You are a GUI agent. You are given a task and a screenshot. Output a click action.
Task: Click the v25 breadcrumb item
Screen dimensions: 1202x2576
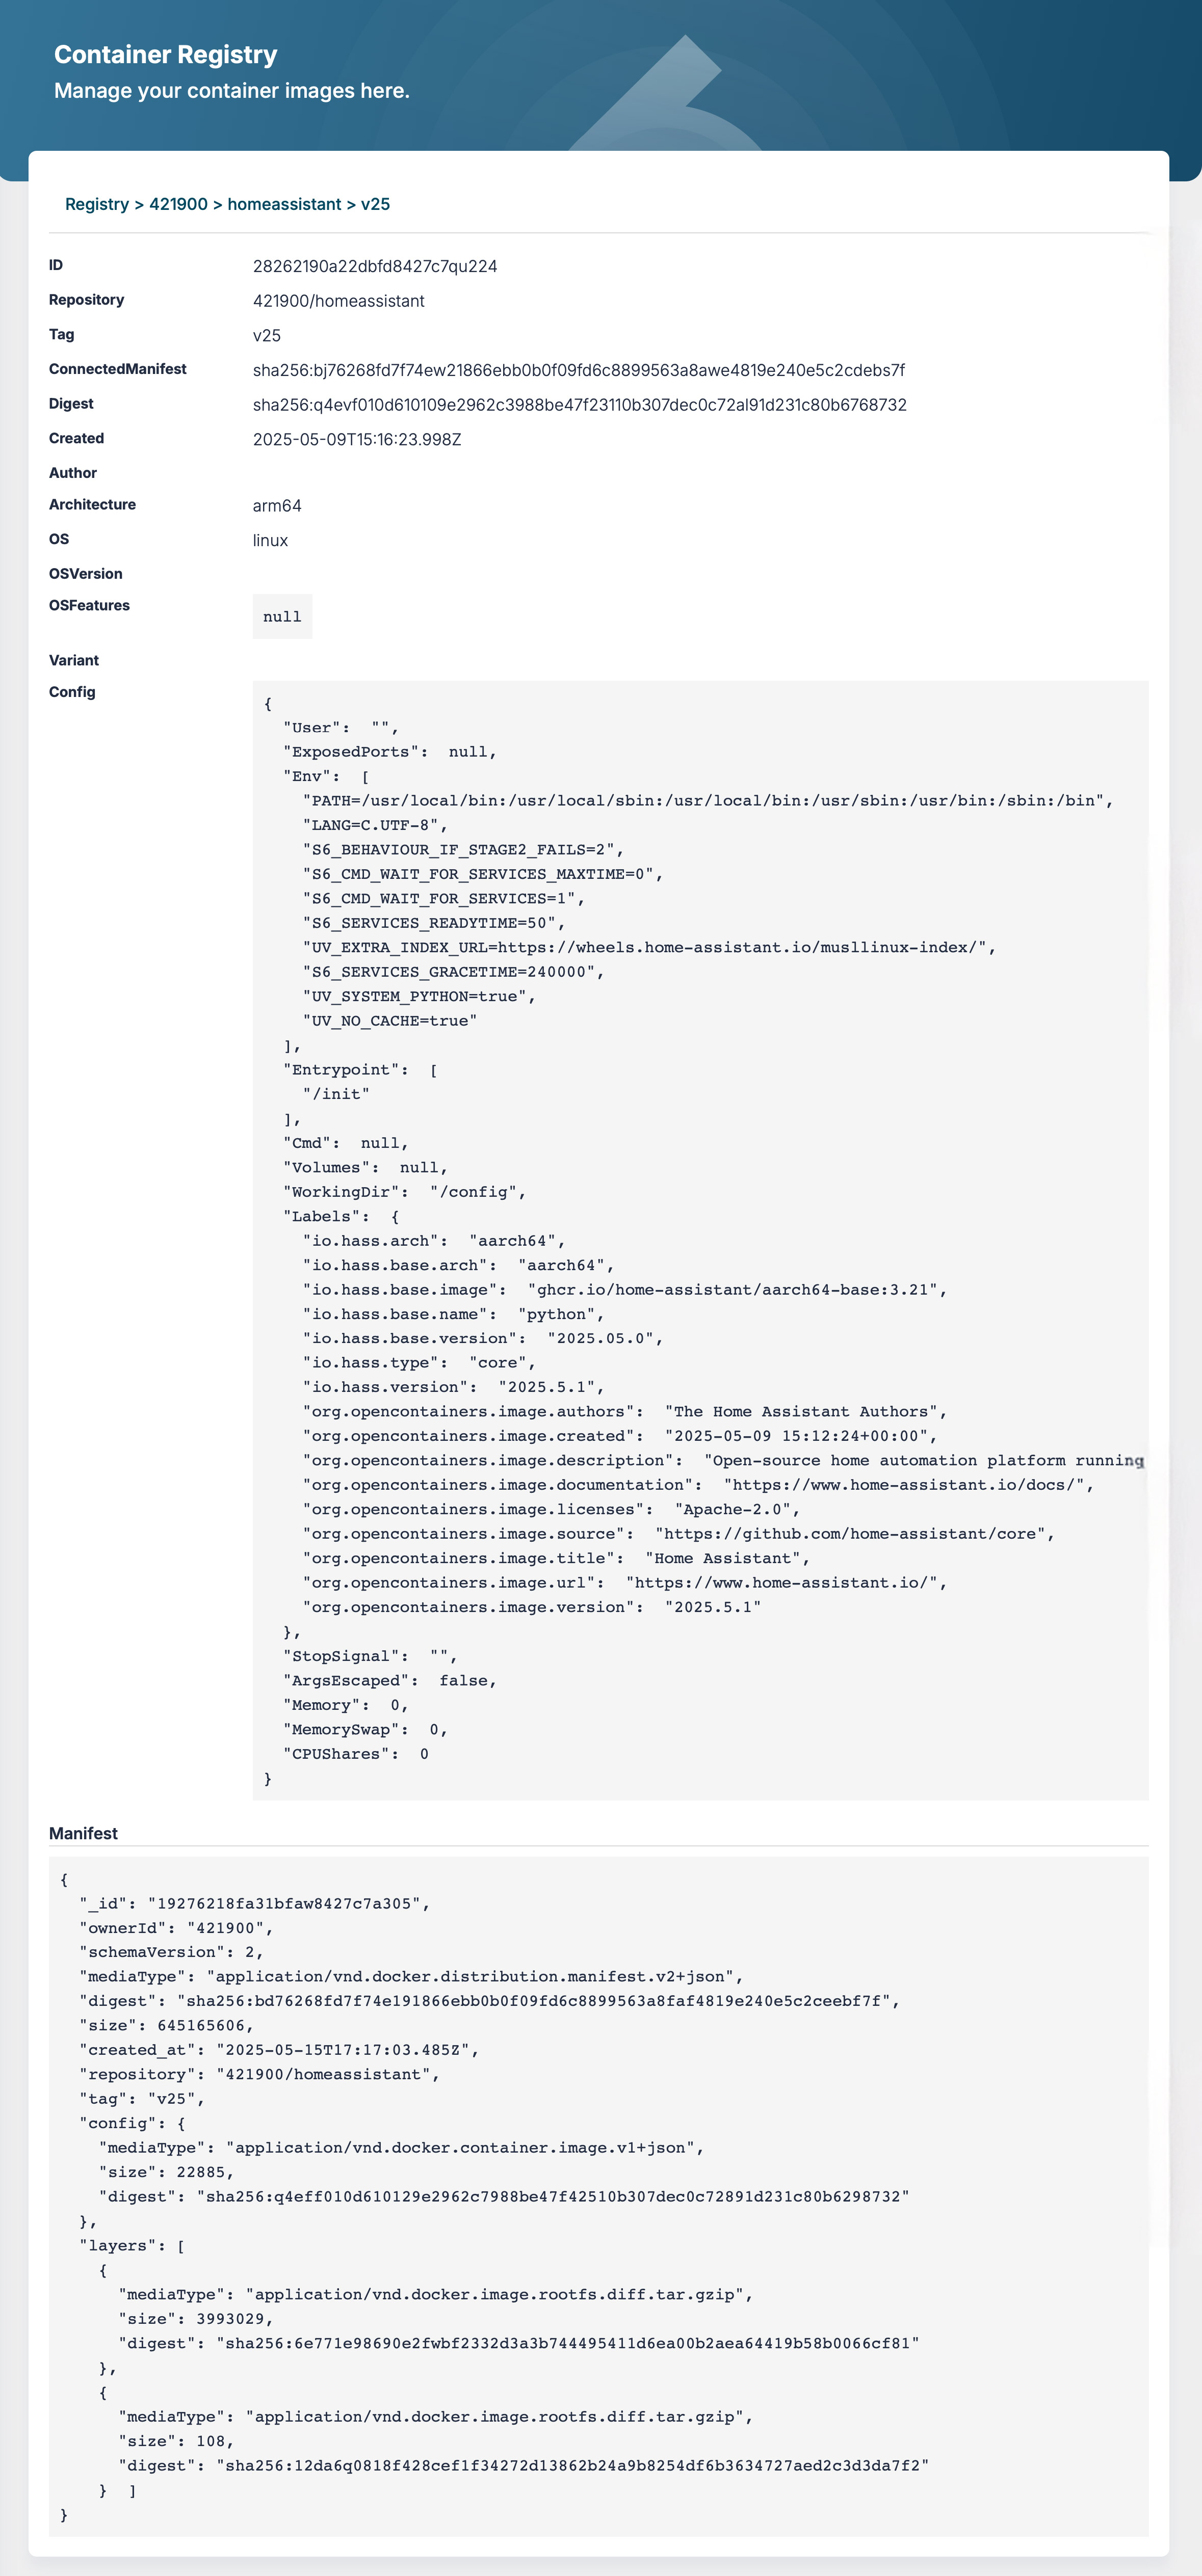click(x=375, y=204)
